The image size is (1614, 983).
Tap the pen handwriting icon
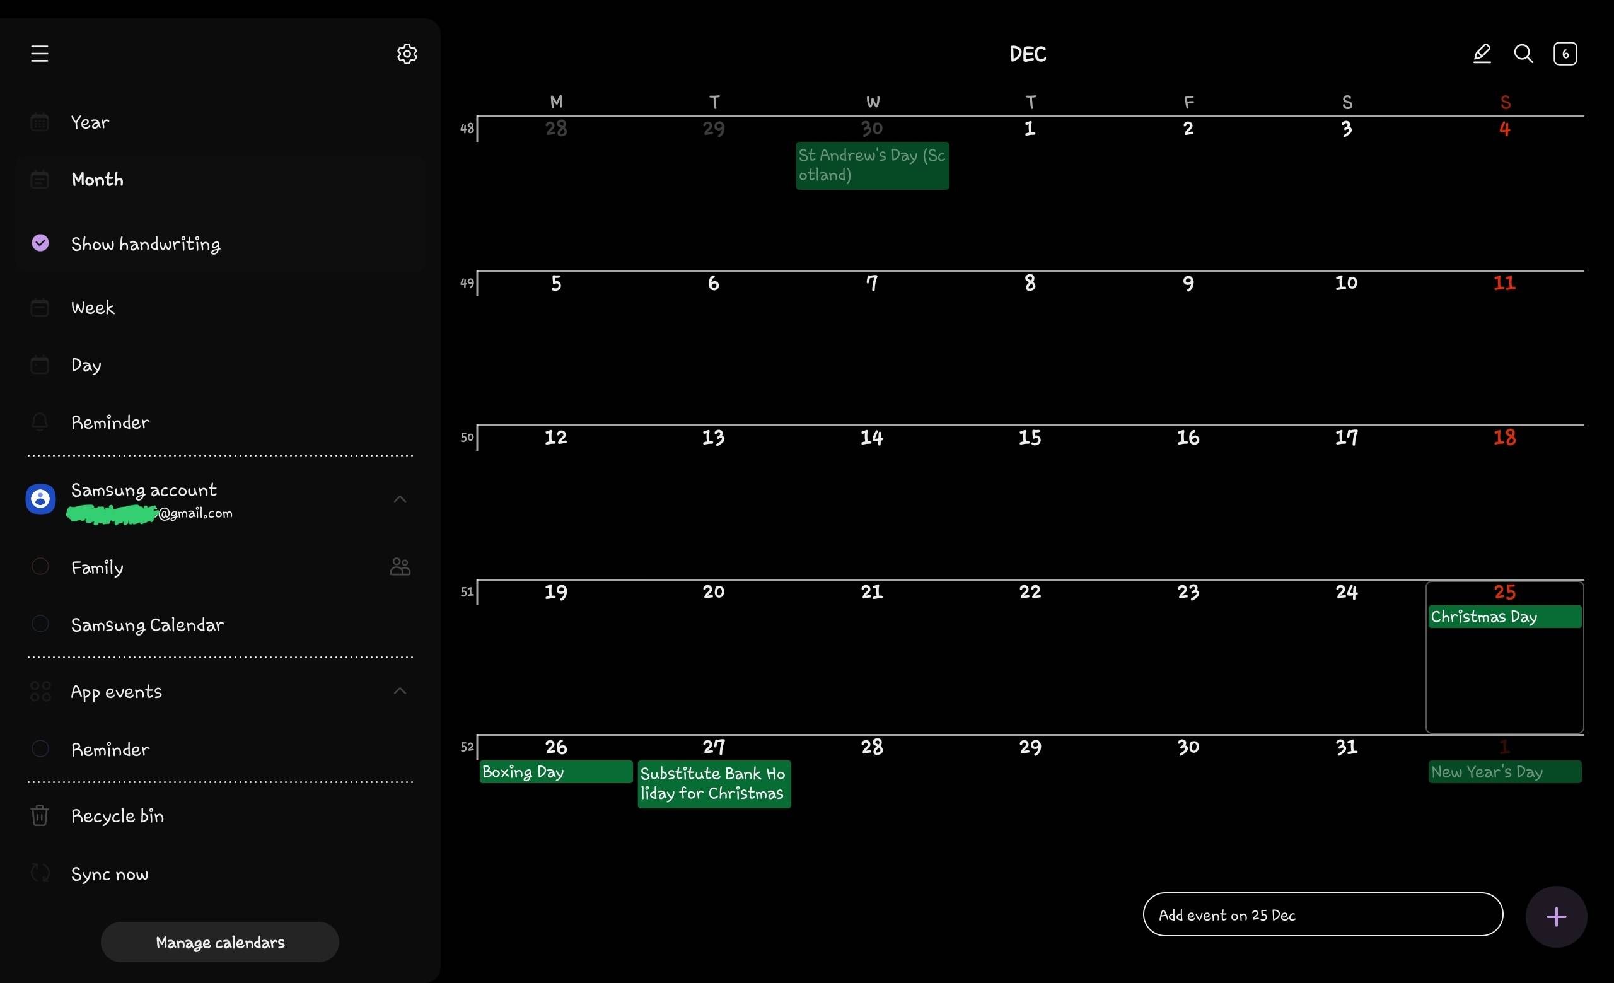coord(1482,54)
